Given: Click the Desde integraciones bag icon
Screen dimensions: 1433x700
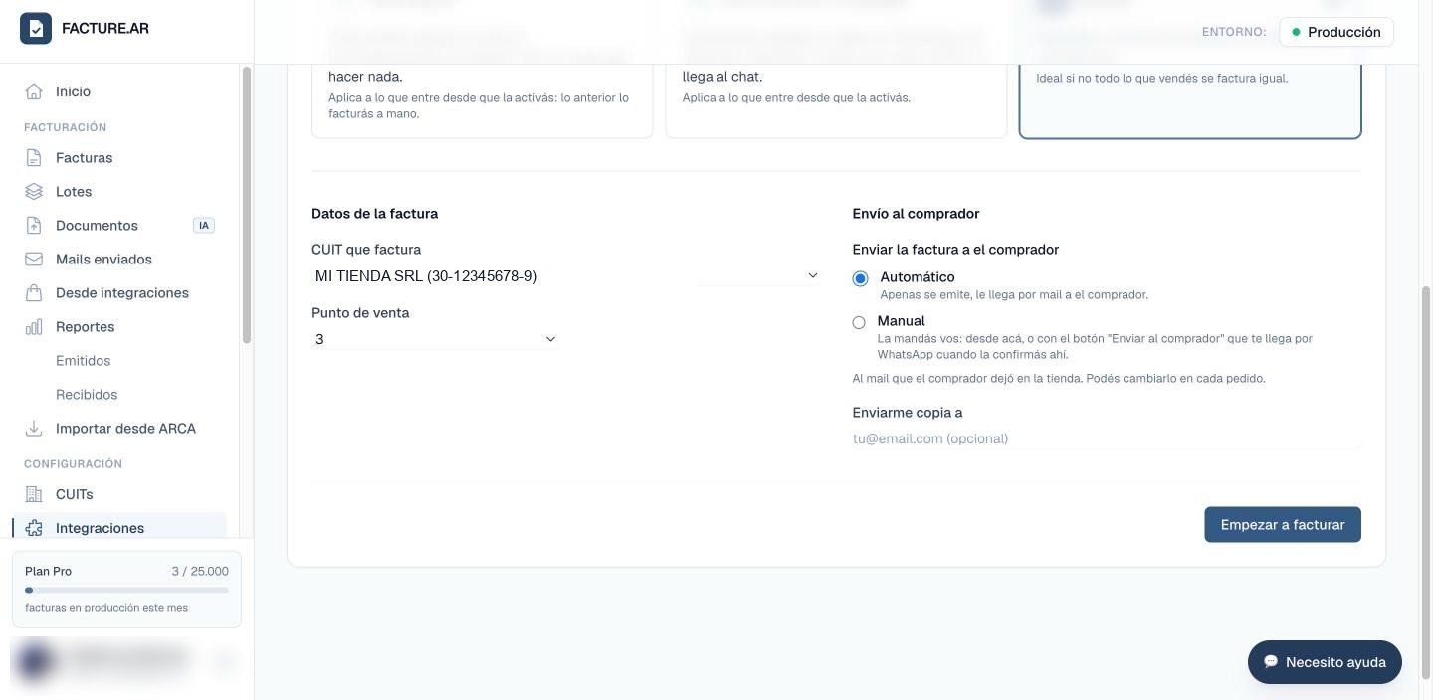Looking at the screenshot, I should (x=34, y=293).
